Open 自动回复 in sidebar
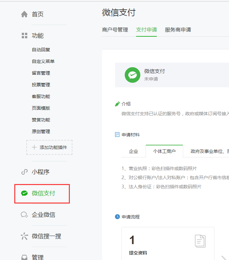 (x=41, y=50)
